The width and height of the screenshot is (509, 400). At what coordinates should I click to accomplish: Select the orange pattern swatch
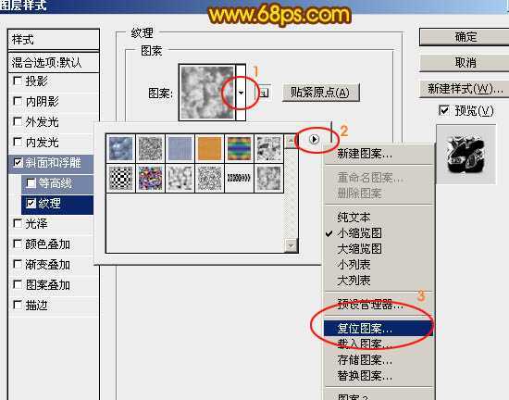click(x=209, y=148)
